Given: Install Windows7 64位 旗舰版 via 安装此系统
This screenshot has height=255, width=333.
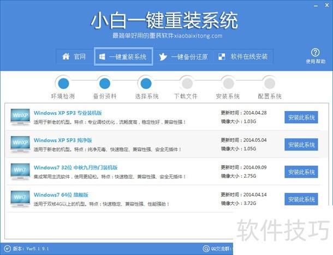Looking at the screenshot, I should 301,199.
